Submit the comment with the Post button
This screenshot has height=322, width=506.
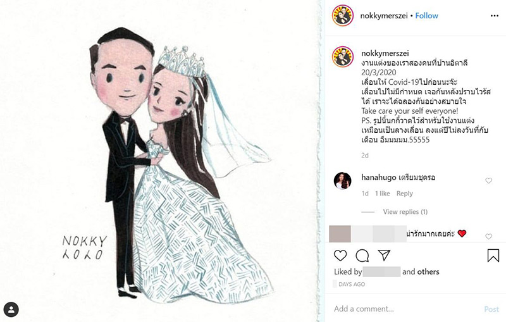point(491,309)
